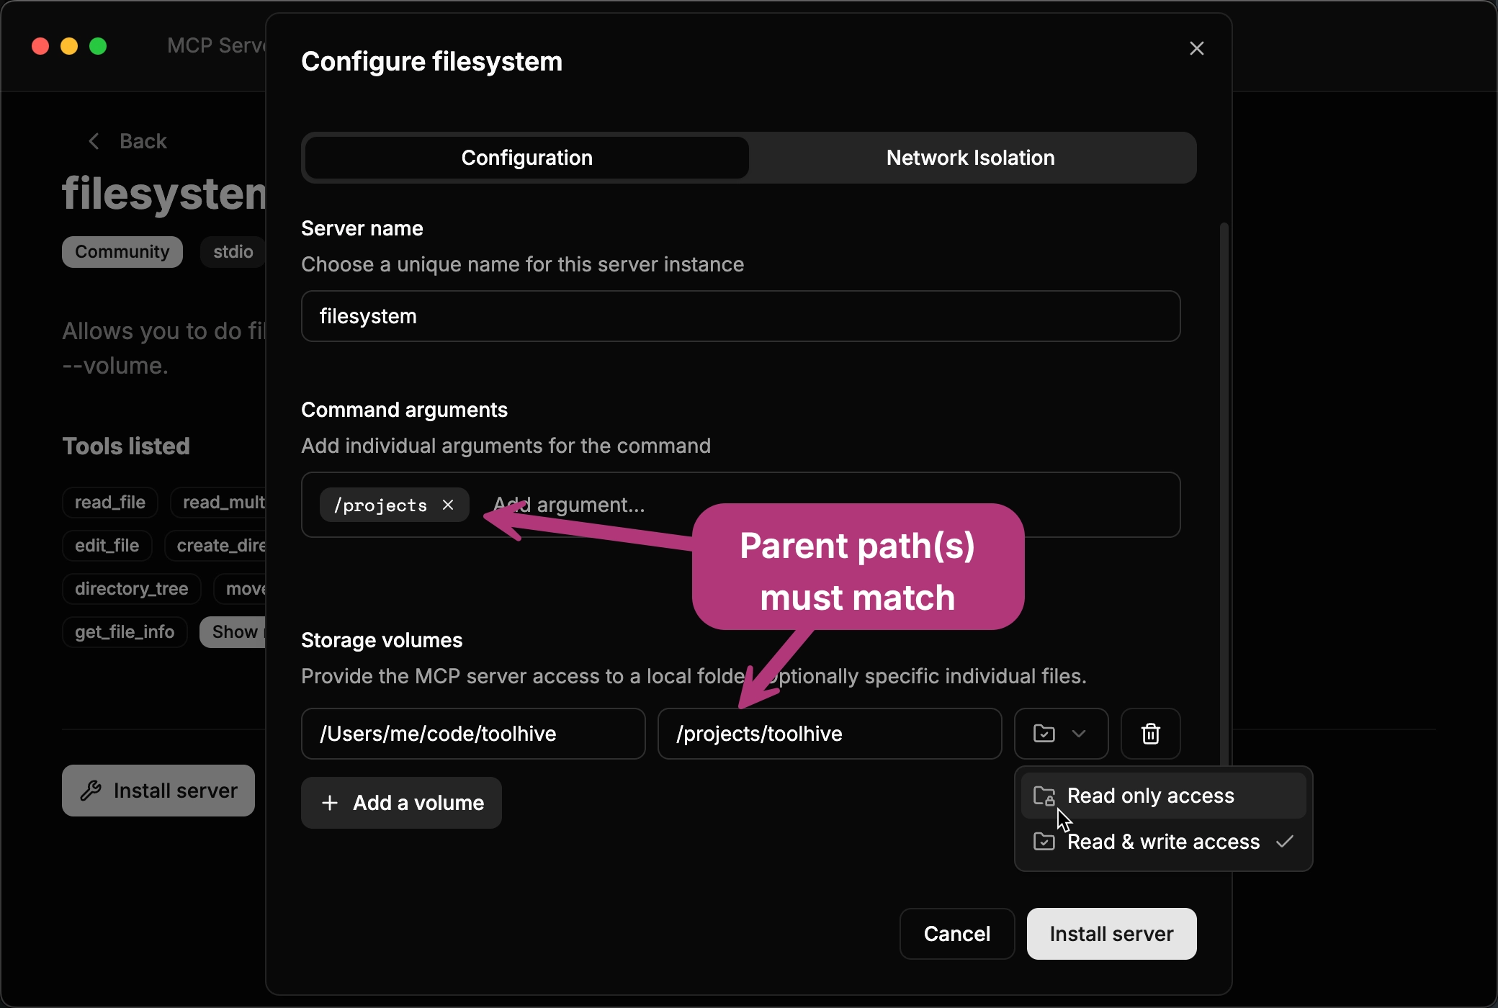Open the folder picker icon for the volume
The width and height of the screenshot is (1498, 1008).
click(x=1046, y=733)
